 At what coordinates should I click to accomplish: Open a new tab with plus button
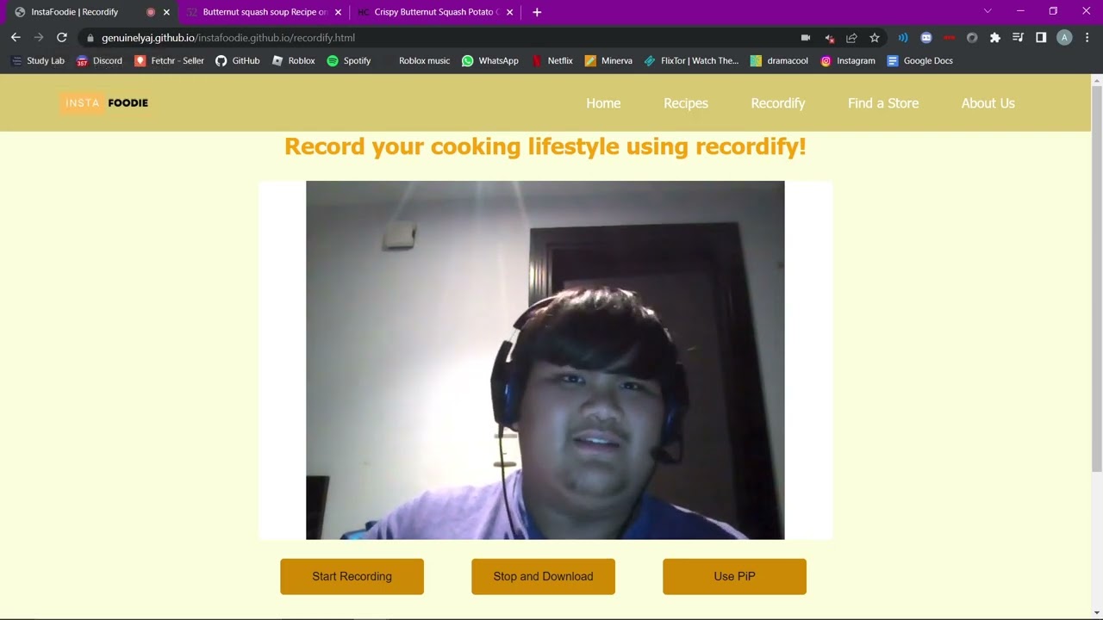click(x=537, y=12)
